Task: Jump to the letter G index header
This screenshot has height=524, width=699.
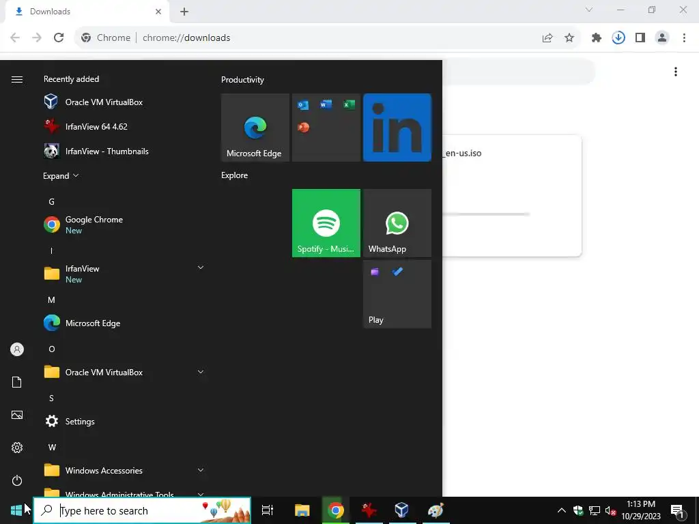Action: point(52,202)
